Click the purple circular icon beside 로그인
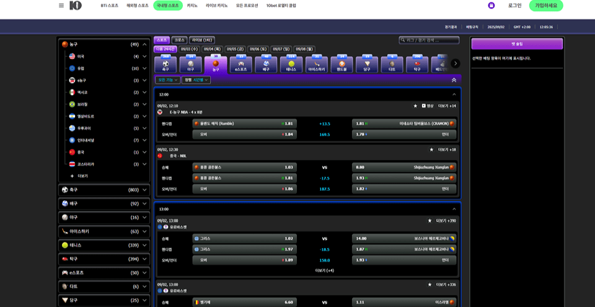Viewport: 595px width, 307px height. [491, 6]
